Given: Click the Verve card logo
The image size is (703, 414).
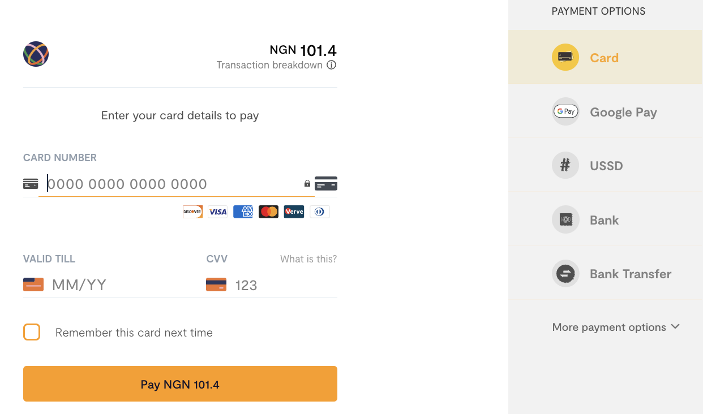Looking at the screenshot, I should (x=294, y=212).
